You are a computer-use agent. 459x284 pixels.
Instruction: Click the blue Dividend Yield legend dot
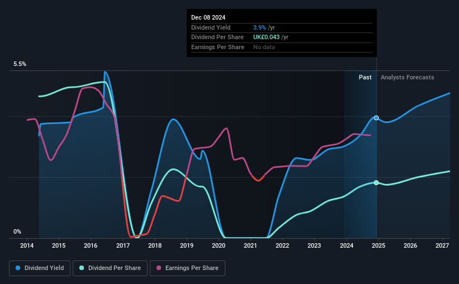18,268
